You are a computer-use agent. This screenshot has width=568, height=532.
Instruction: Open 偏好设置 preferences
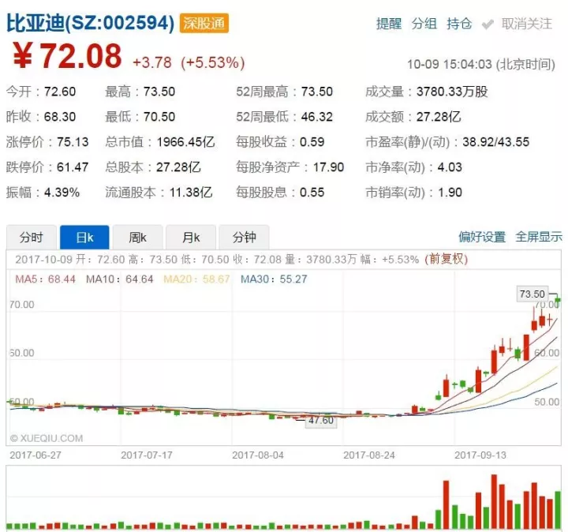point(482,237)
